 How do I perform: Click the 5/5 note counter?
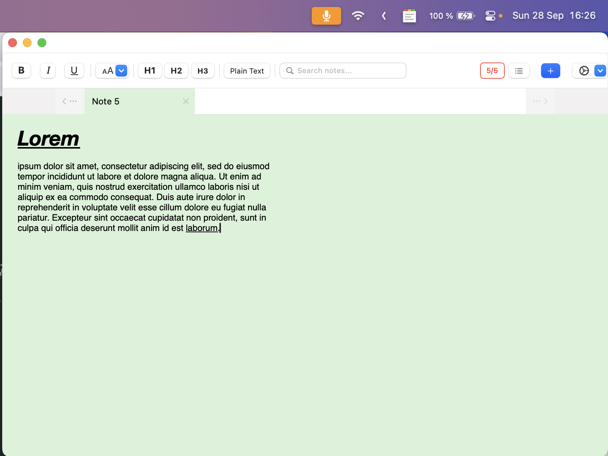point(492,71)
